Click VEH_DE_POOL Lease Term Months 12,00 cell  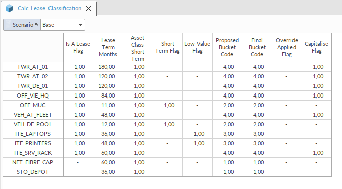[x=108, y=124]
